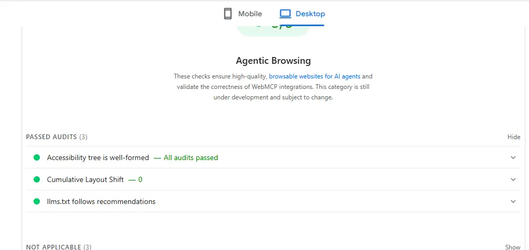Viewport: 529px width, 250px height.
Task: Switch to the Desktop tab
Action: click(302, 14)
